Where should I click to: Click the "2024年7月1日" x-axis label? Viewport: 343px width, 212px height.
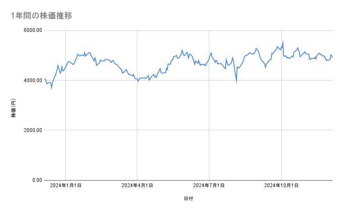pyautogui.click(x=209, y=186)
